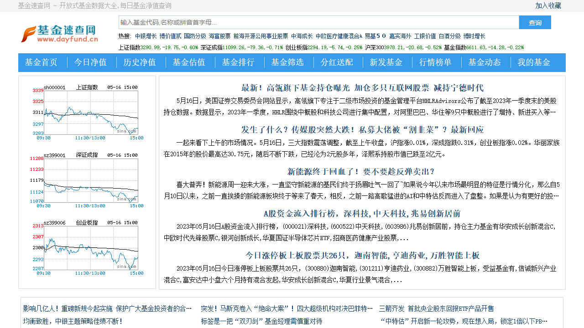
Task: Open the sz399006 创业板指 chart thumbnail
Action: point(87,247)
